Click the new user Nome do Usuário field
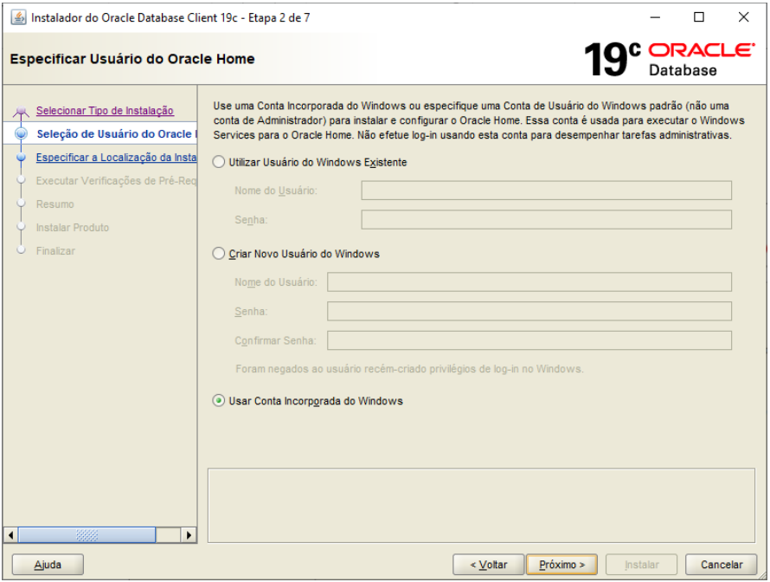The image size is (770, 582). pyautogui.click(x=529, y=282)
